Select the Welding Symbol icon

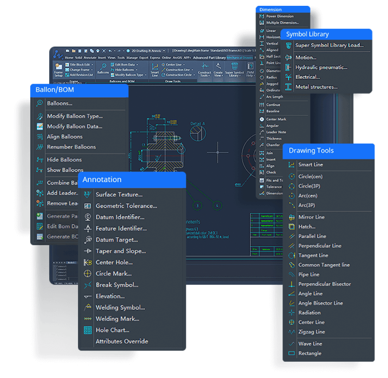pyautogui.click(x=88, y=308)
